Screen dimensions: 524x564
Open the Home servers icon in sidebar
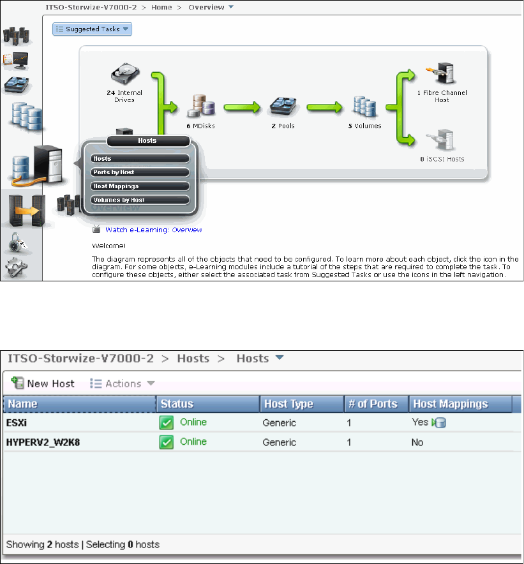(x=17, y=35)
